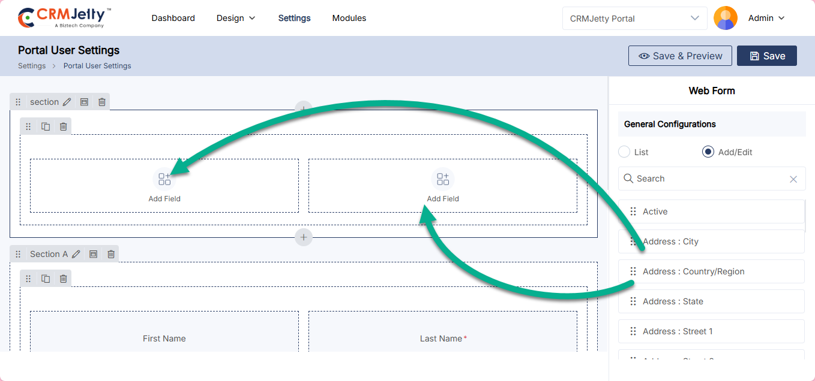Click the left Add Field icon
815x381 pixels.
click(x=164, y=179)
